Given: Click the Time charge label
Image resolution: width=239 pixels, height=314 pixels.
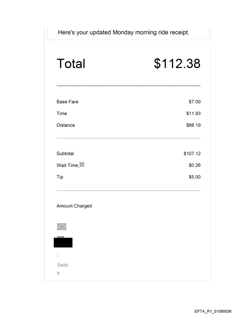Looking at the screenshot, I should 62,114.
